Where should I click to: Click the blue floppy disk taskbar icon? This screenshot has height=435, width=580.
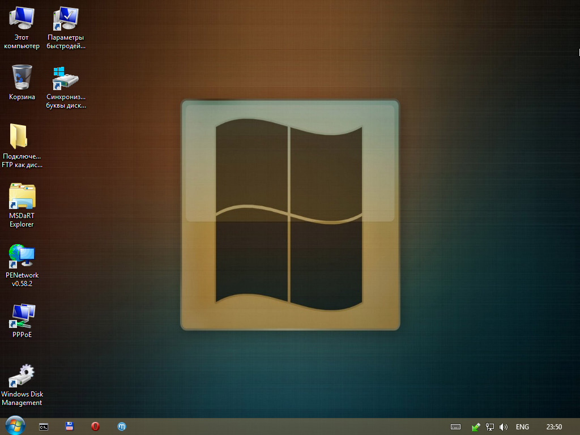[x=70, y=427]
